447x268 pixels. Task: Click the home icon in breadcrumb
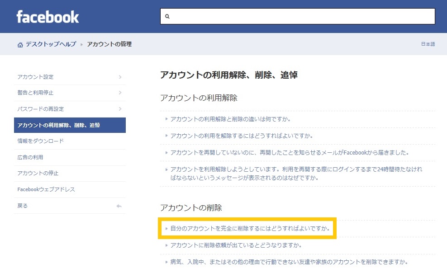point(20,45)
